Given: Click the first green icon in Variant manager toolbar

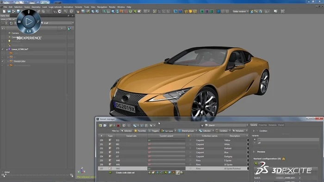Looking at the screenshot, I should pos(100,126).
